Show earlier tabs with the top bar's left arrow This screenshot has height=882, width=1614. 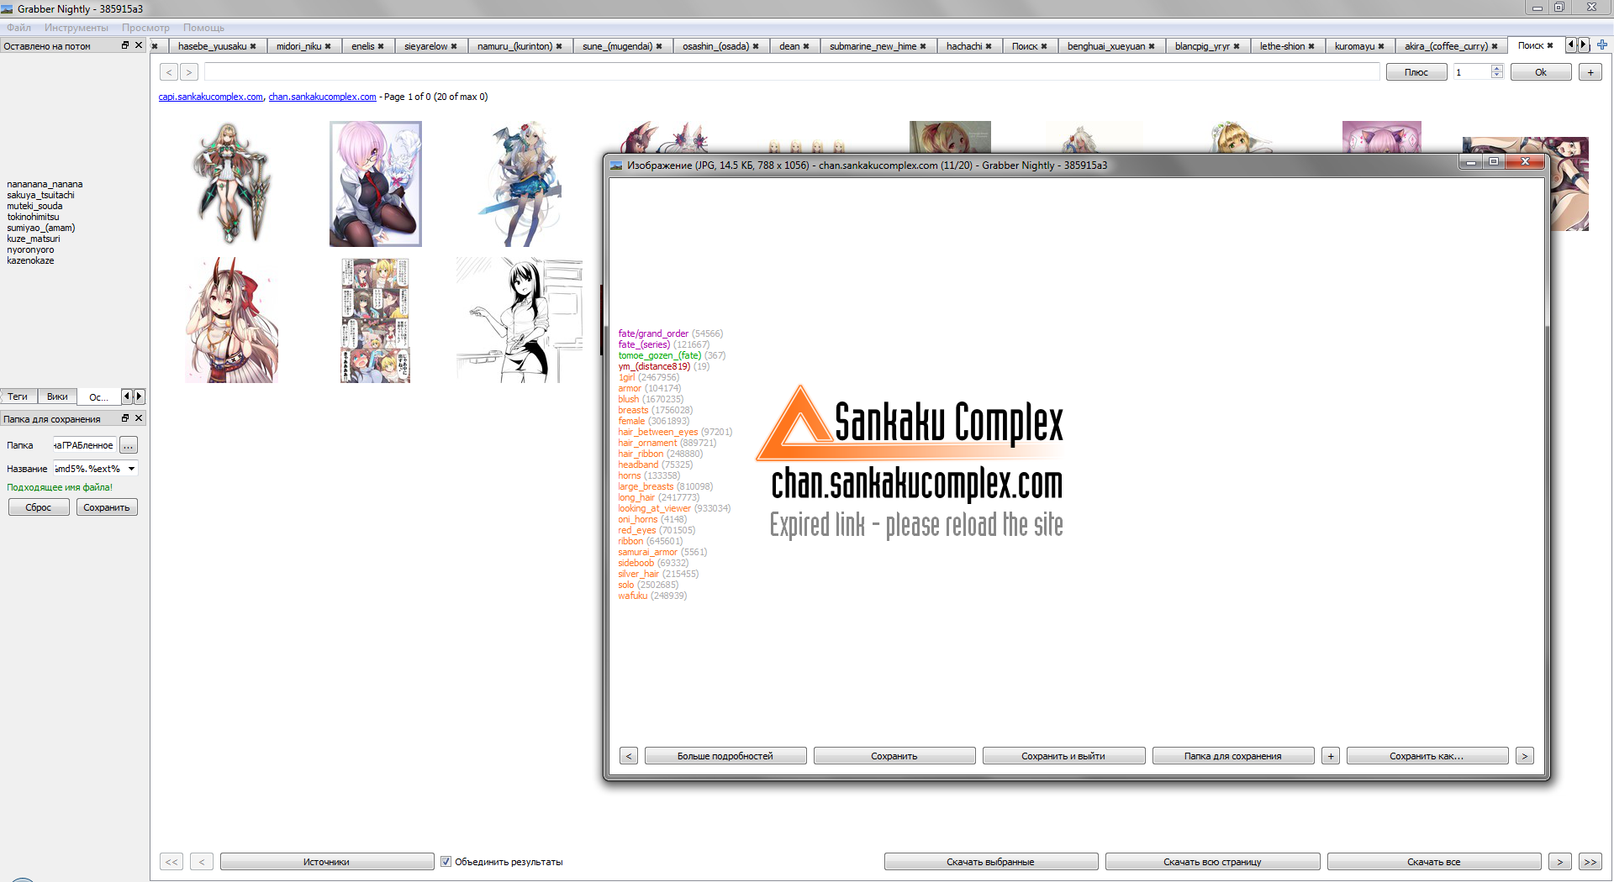click(x=1570, y=45)
